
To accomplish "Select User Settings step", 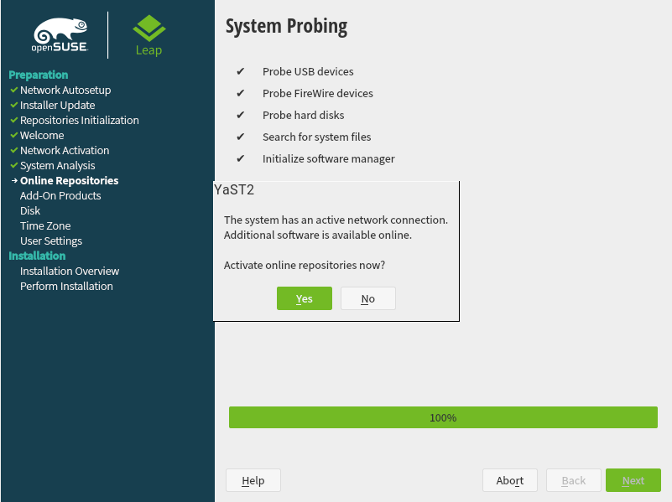I will [51, 241].
